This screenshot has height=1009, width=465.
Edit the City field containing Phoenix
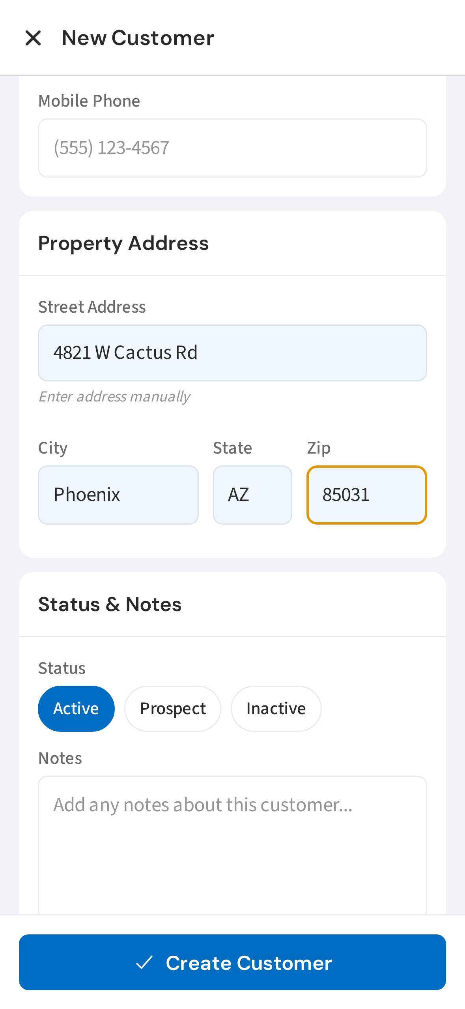118,495
